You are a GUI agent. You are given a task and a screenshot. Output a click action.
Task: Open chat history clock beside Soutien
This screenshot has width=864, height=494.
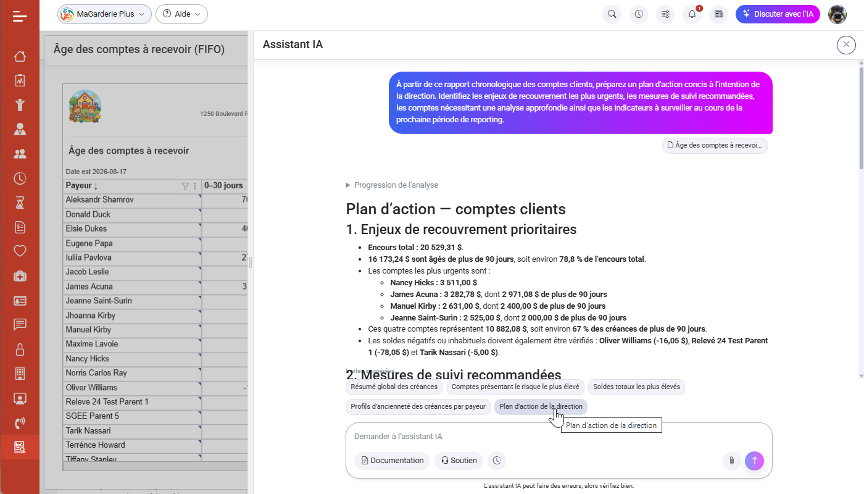tap(497, 461)
